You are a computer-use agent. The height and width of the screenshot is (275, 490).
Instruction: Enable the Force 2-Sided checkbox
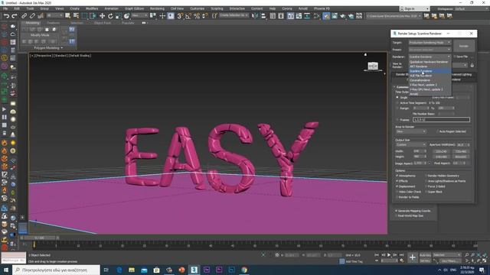426,186
